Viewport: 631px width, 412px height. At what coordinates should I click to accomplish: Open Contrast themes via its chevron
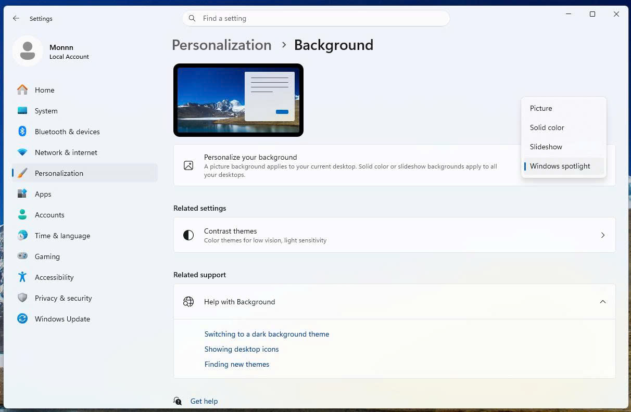click(603, 235)
